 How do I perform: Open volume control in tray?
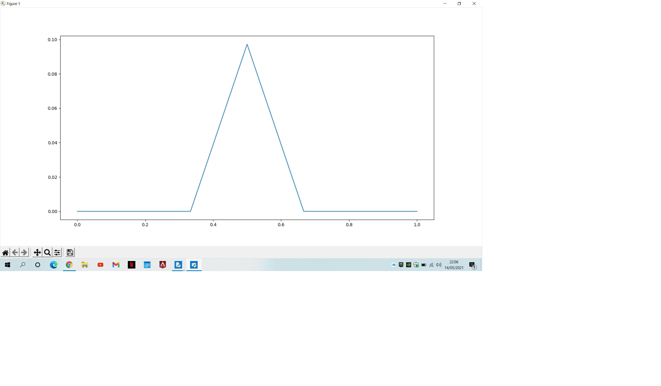coord(438,265)
